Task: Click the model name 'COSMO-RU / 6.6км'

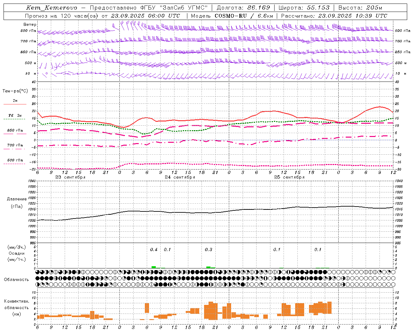Action: pos(244,16)
